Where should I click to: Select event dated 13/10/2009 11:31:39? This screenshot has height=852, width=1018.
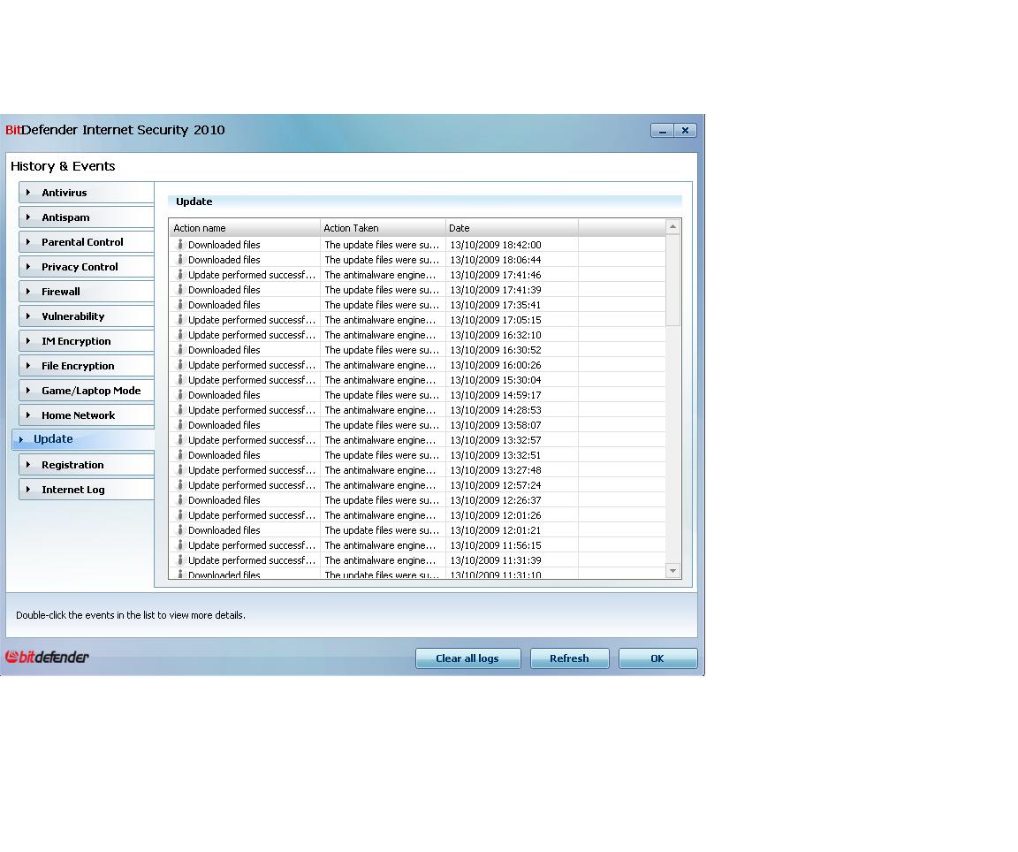(417, 559)
